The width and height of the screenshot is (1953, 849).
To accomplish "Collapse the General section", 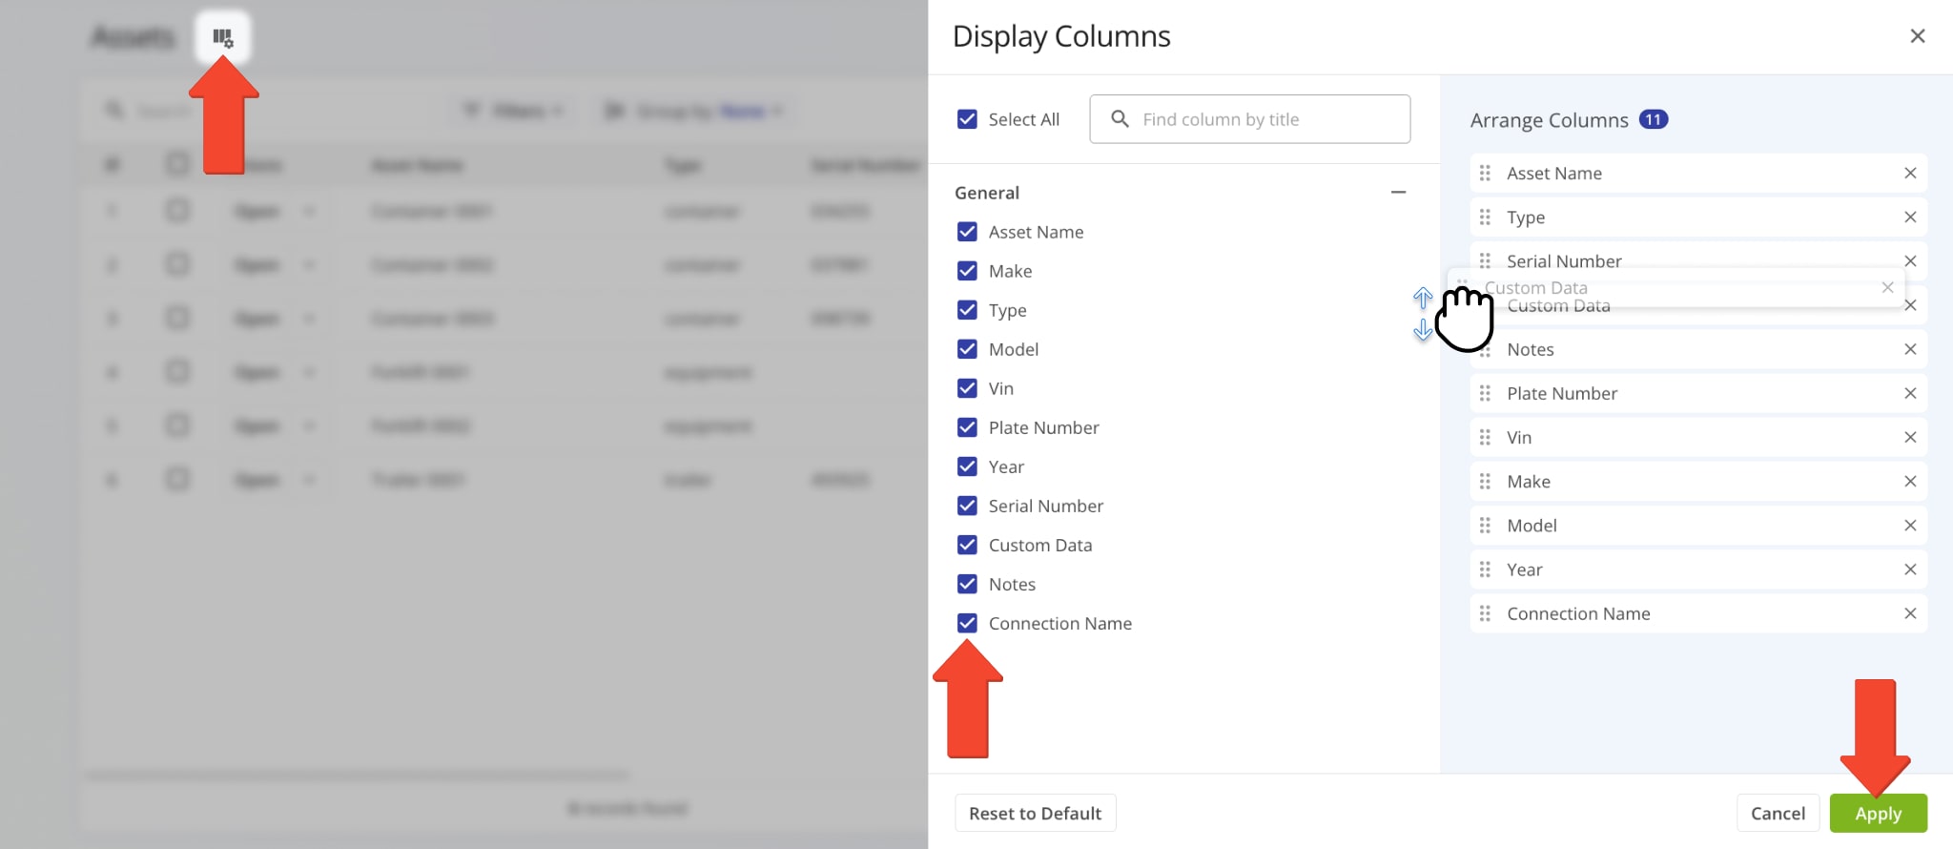I will point(1398,193).
